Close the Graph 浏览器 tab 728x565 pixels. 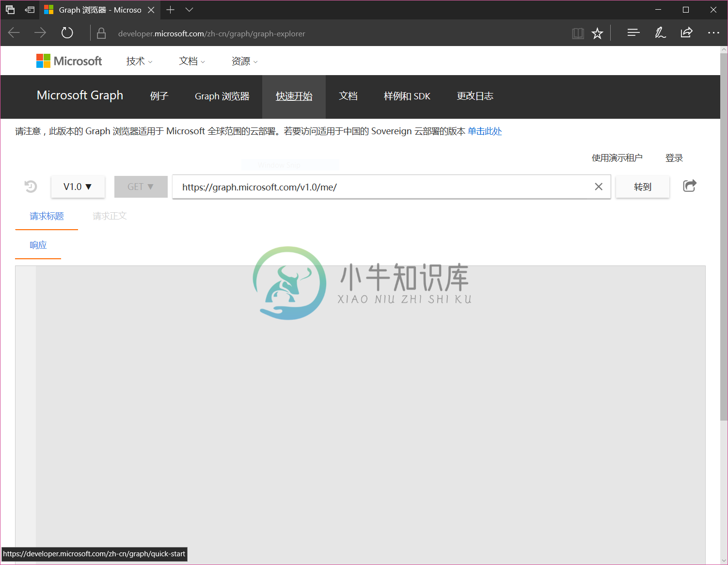click(151, 10)
